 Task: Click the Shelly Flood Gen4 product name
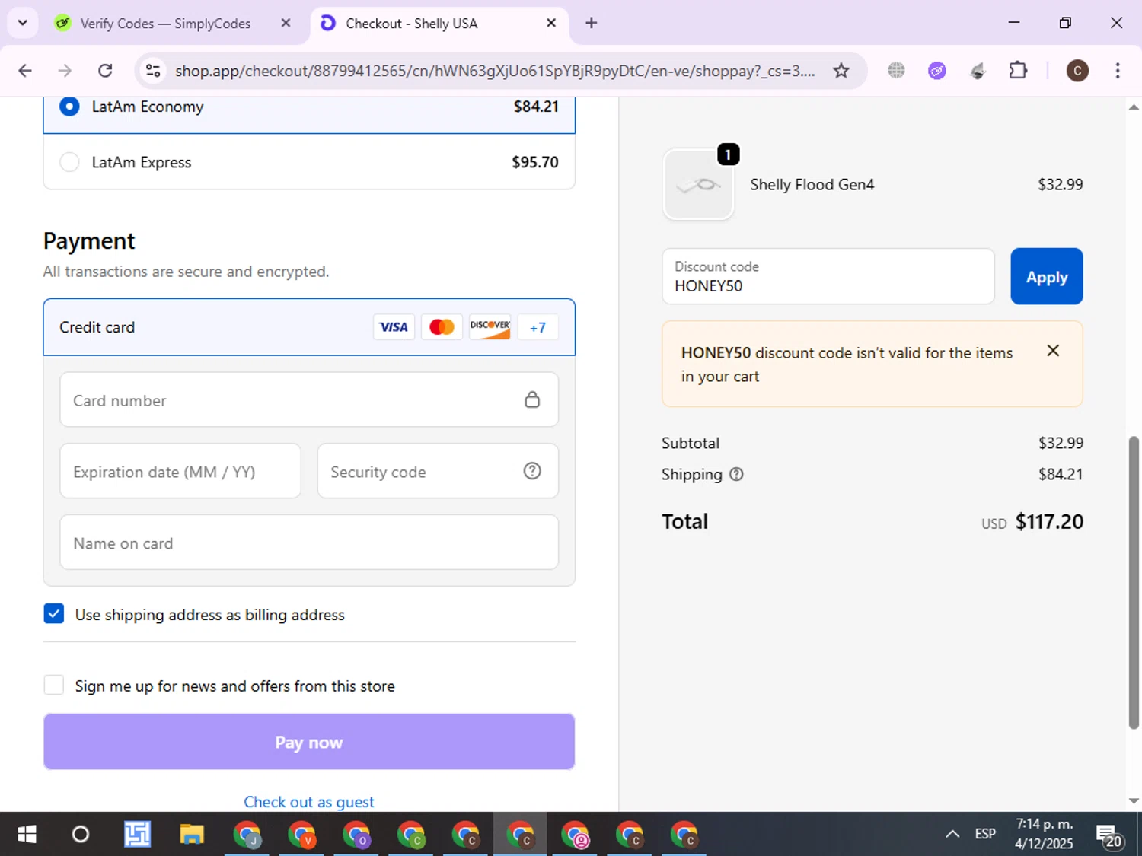812,185
